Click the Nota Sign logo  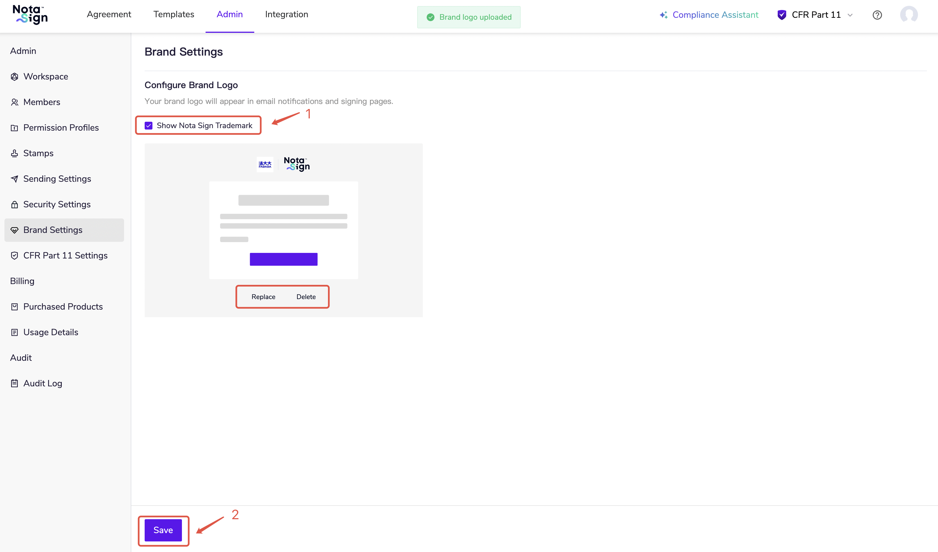click(x=30, y=15)
